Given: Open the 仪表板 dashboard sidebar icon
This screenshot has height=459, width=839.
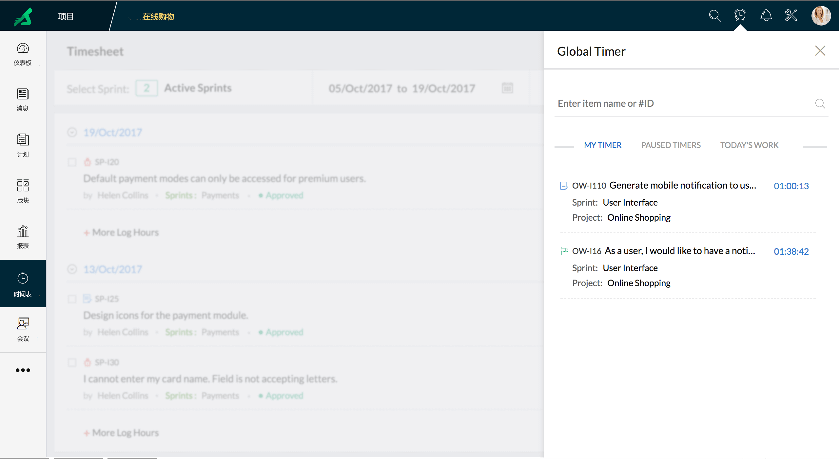Looking at the screenshot, I should coord(23,54).
